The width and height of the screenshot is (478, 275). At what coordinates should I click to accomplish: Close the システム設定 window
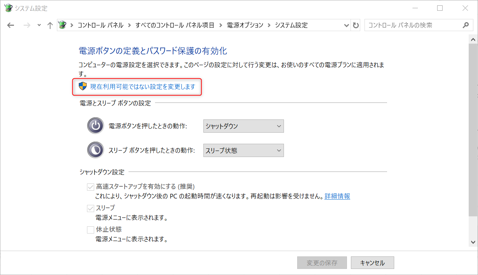click(x=465, y=8)
